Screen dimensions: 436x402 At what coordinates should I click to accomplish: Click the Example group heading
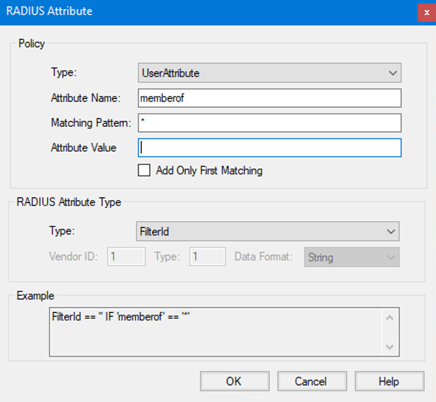pos(35,295)
